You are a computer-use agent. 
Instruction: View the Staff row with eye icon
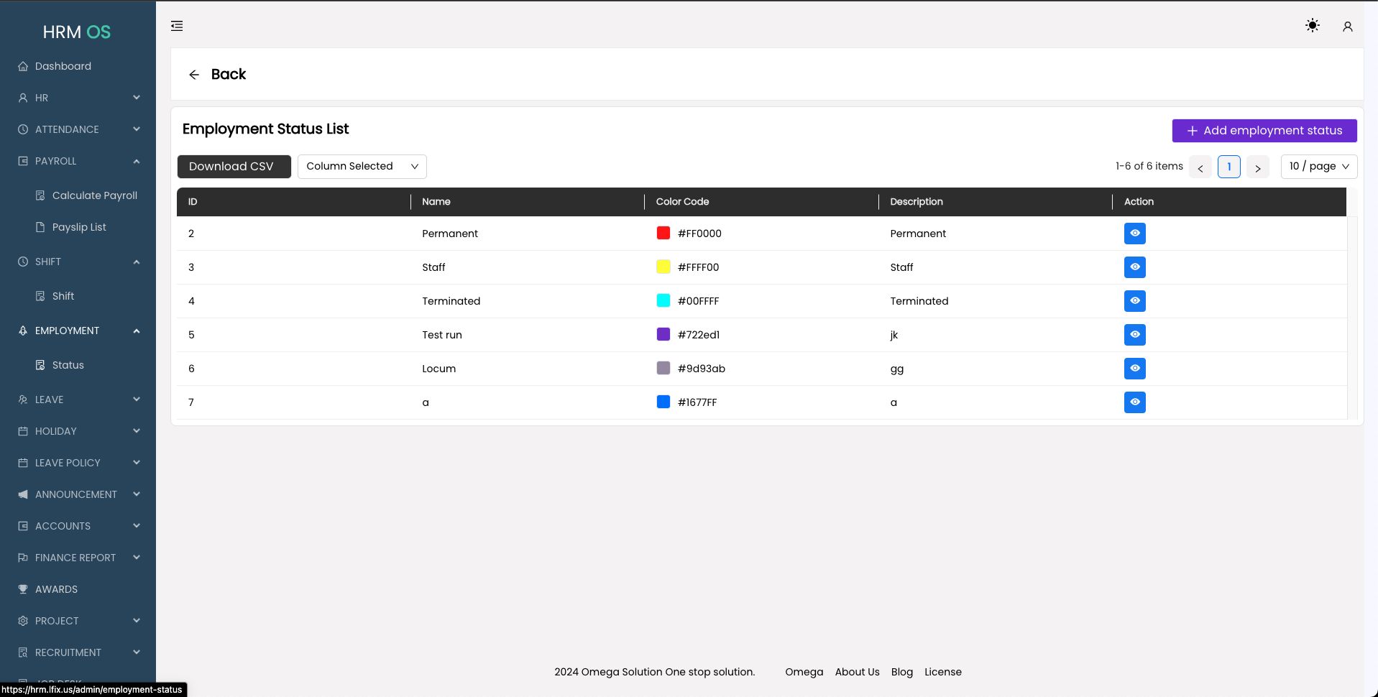[x=1135, y=267]
